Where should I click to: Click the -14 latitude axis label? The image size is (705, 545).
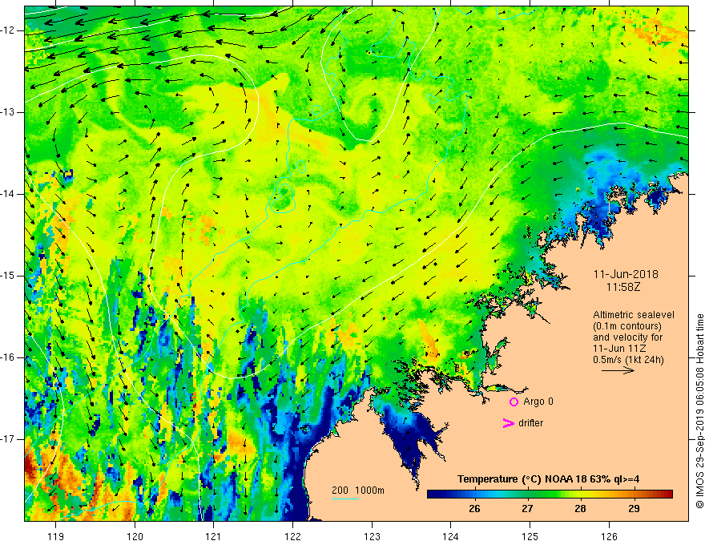9,194
